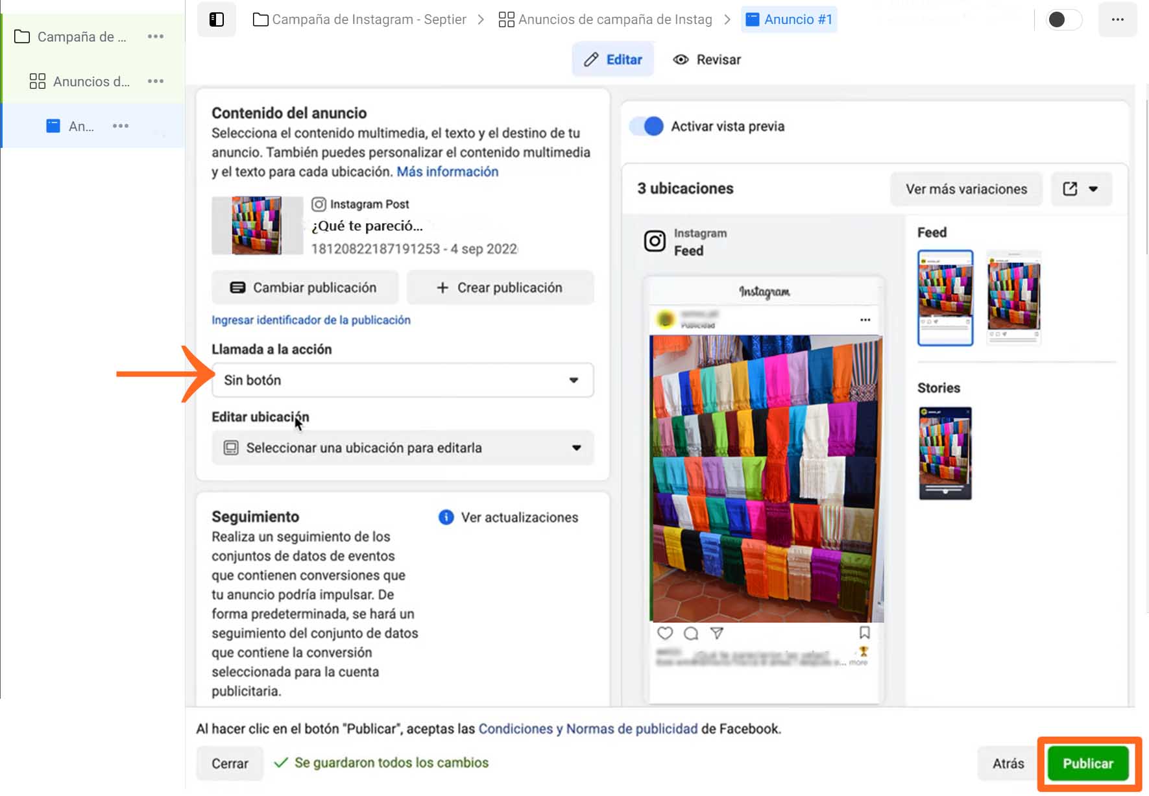The width and height of the screenshot is (1149, 796).
Task: Save the post using the bookmark icon
Action: (x=865, y=633)
